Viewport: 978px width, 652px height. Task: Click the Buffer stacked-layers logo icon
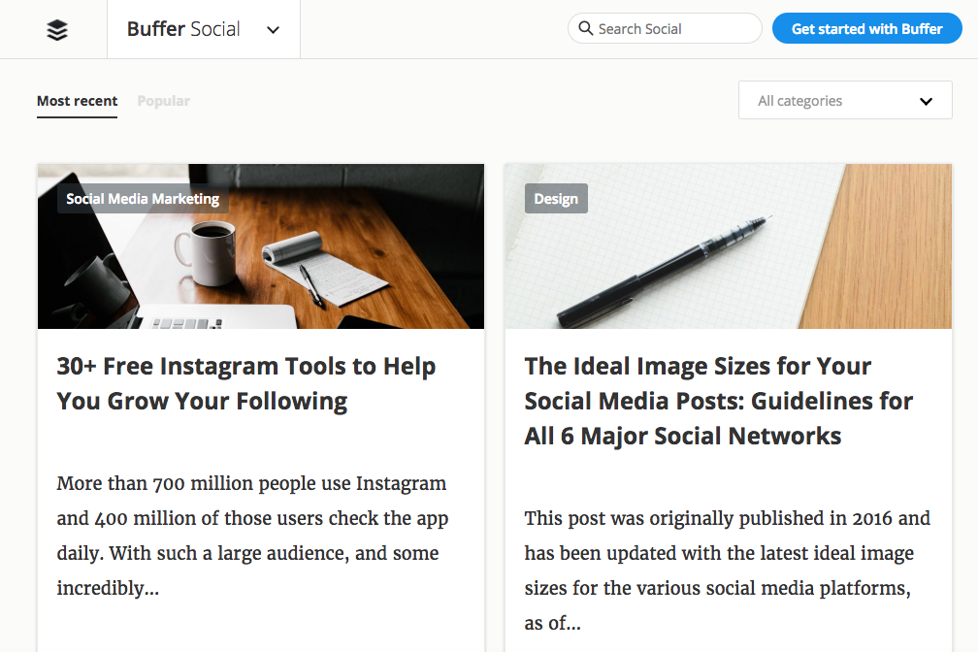point(57,30)
